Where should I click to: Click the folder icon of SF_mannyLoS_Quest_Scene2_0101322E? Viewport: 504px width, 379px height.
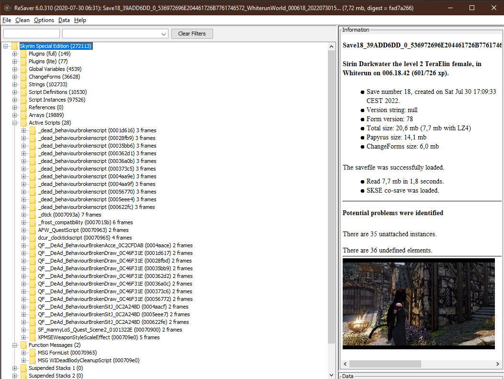[x=33, y=330]
